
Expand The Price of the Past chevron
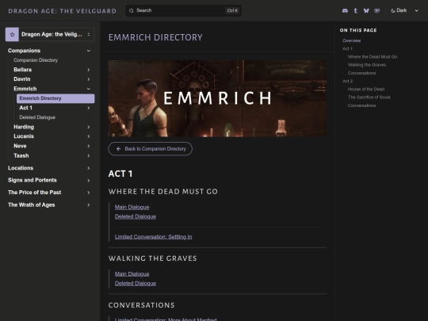click(x=89, y=193)
